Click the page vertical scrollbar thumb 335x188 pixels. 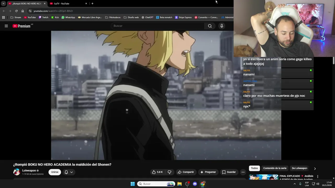[334, 61]
